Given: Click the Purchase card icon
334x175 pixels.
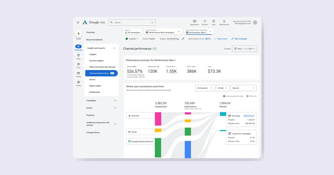Looking at the screenshot, I should click(230, 116).
